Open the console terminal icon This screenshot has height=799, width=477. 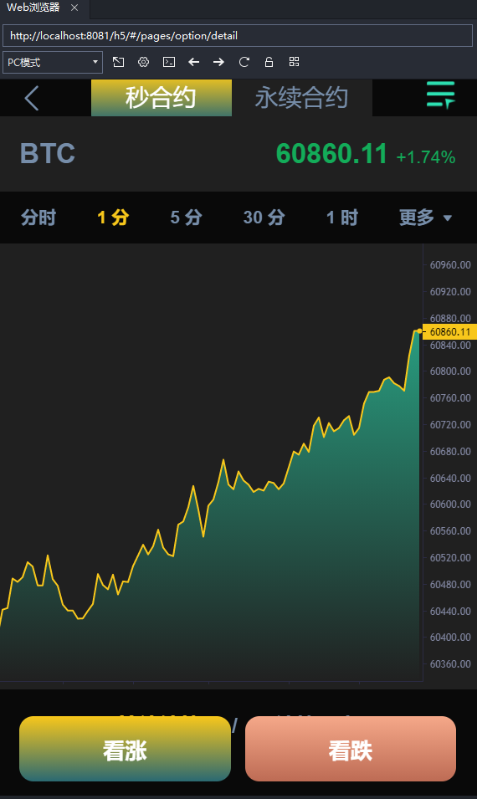pos(169,62)
